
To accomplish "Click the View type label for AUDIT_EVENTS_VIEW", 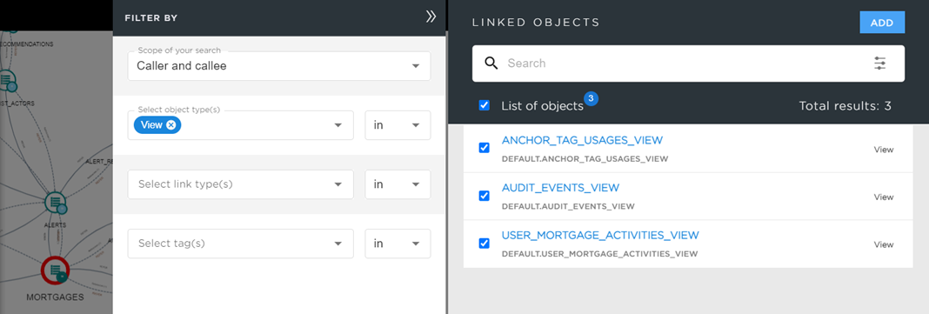I will click(x=884, y=197).
